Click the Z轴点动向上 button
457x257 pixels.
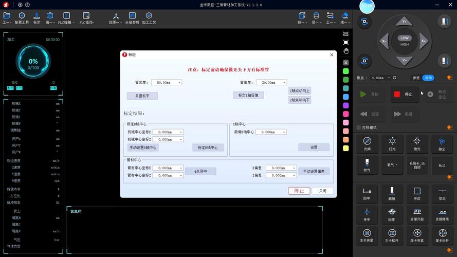[300, 91]
